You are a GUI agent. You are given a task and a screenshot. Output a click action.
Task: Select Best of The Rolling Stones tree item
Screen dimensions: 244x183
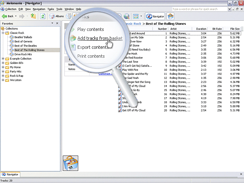tap(29, 50)
